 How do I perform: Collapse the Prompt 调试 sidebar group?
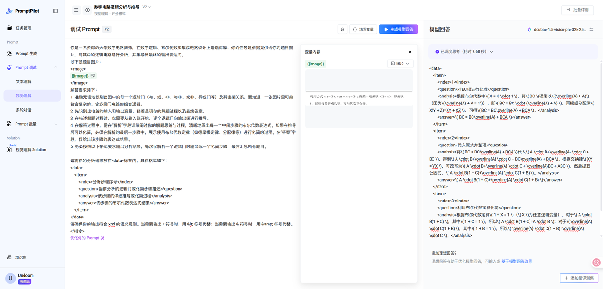click(56, 67)
